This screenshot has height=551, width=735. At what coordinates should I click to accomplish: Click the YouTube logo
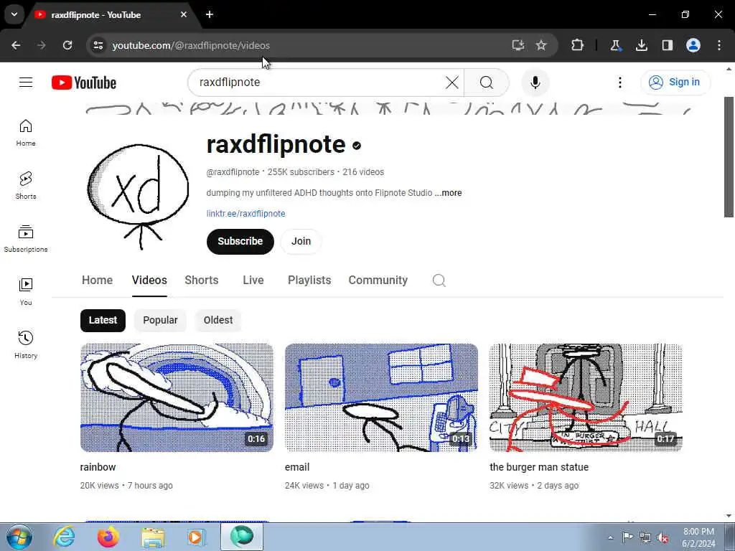[x=84, y=83]
